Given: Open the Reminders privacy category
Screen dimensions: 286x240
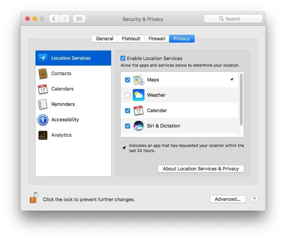Looking at the screenshot, I should [x=63, y=104].
